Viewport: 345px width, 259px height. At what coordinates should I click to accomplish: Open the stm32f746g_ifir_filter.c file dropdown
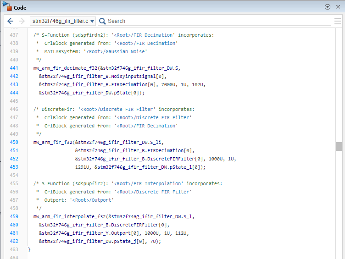coord(63,21)
